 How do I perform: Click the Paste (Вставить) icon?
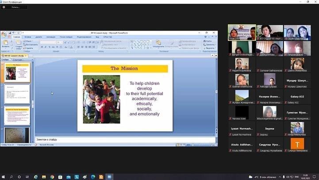[5, 42]
